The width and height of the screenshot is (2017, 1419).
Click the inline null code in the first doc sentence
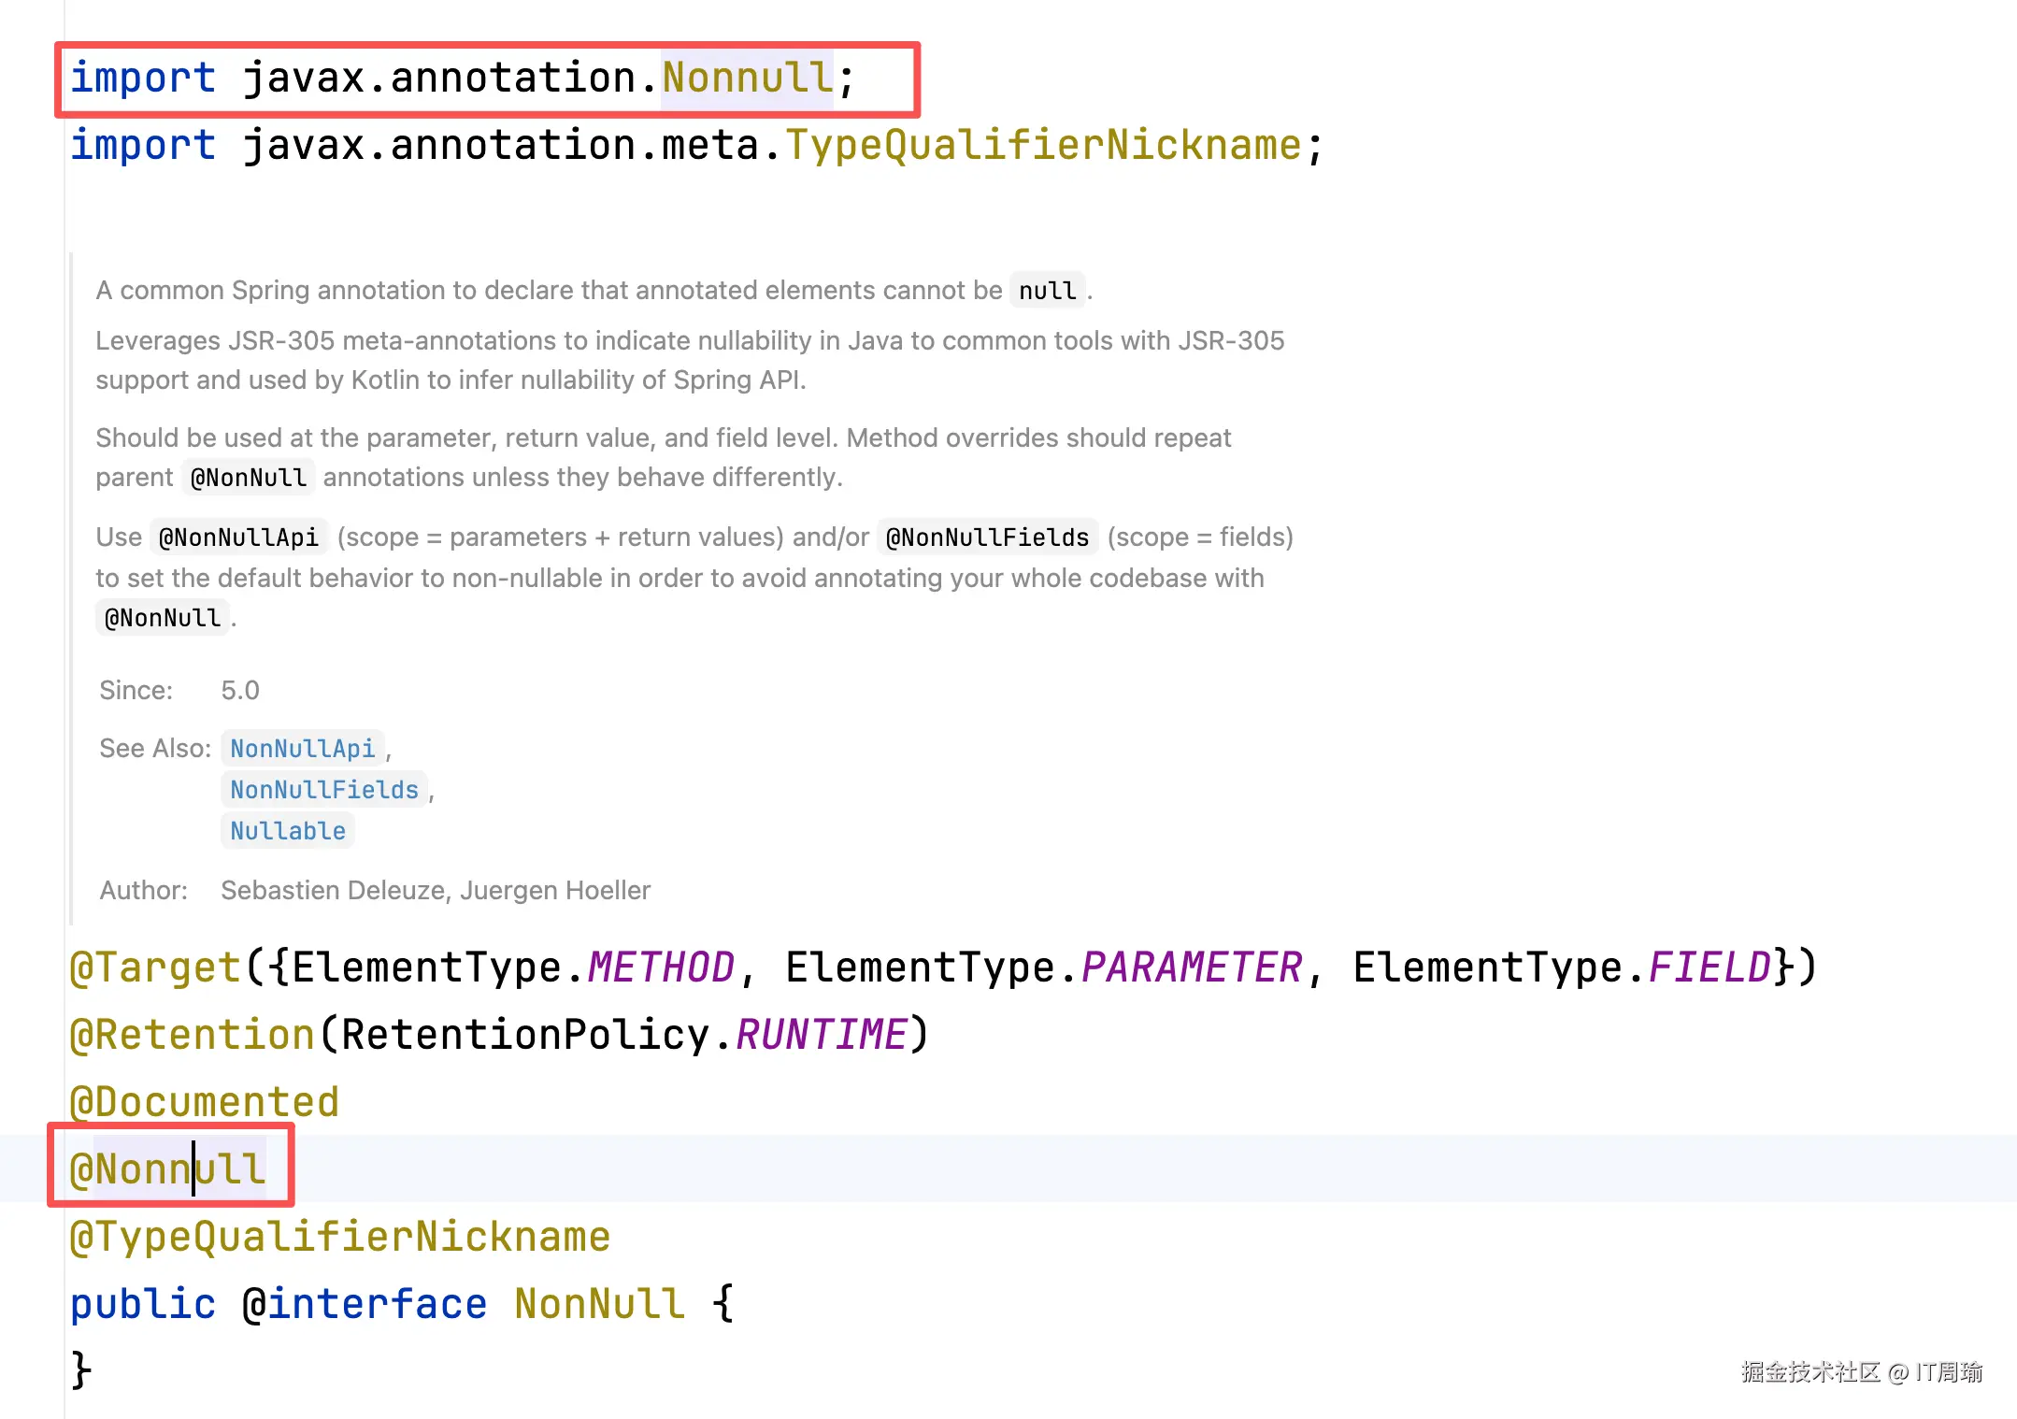pos(1047,291)
